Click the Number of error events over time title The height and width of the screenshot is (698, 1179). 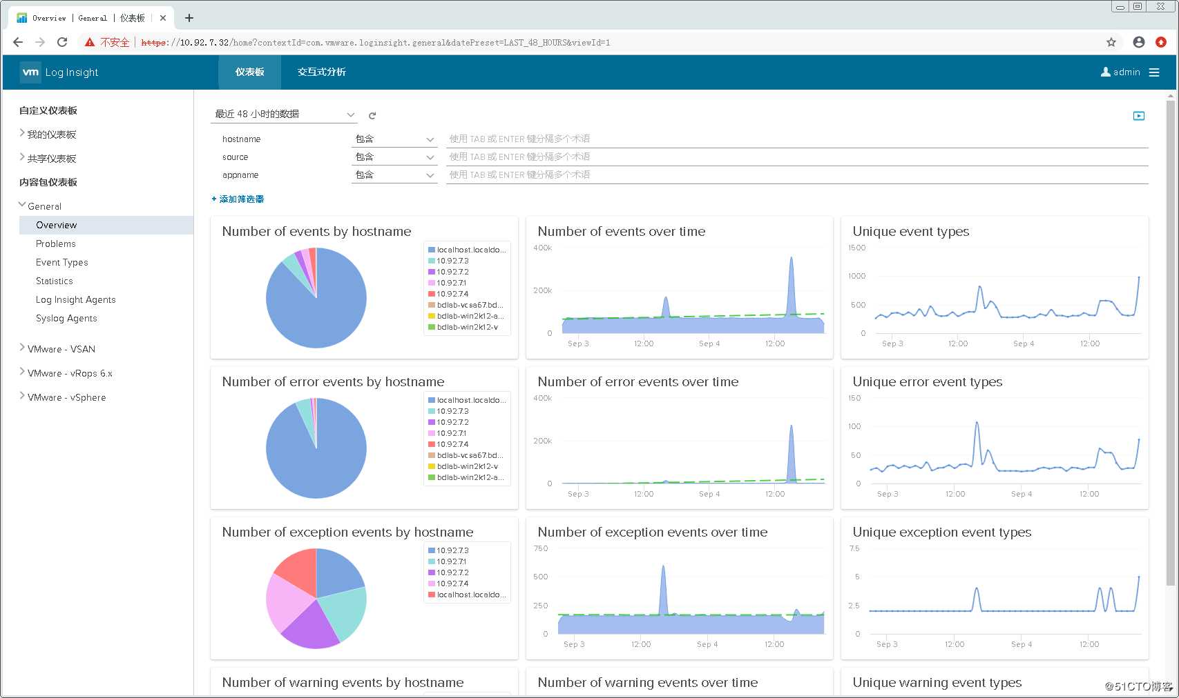coord(638,381)
